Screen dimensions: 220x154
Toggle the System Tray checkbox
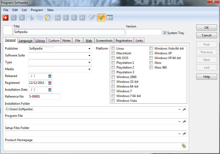(x=165, y=33)
